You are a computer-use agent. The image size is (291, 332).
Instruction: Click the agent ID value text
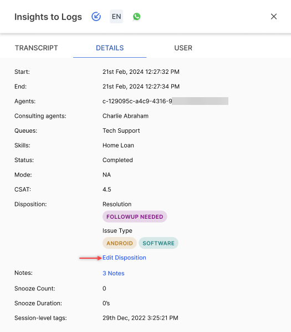(x=137, y=101)
